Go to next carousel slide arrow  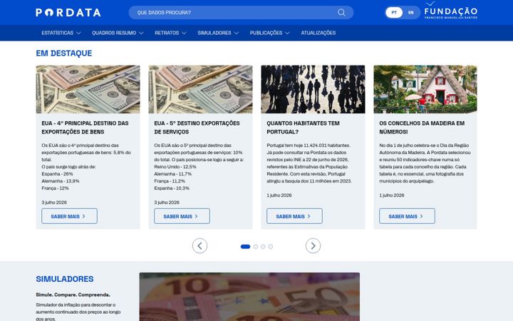pos(313,245)
